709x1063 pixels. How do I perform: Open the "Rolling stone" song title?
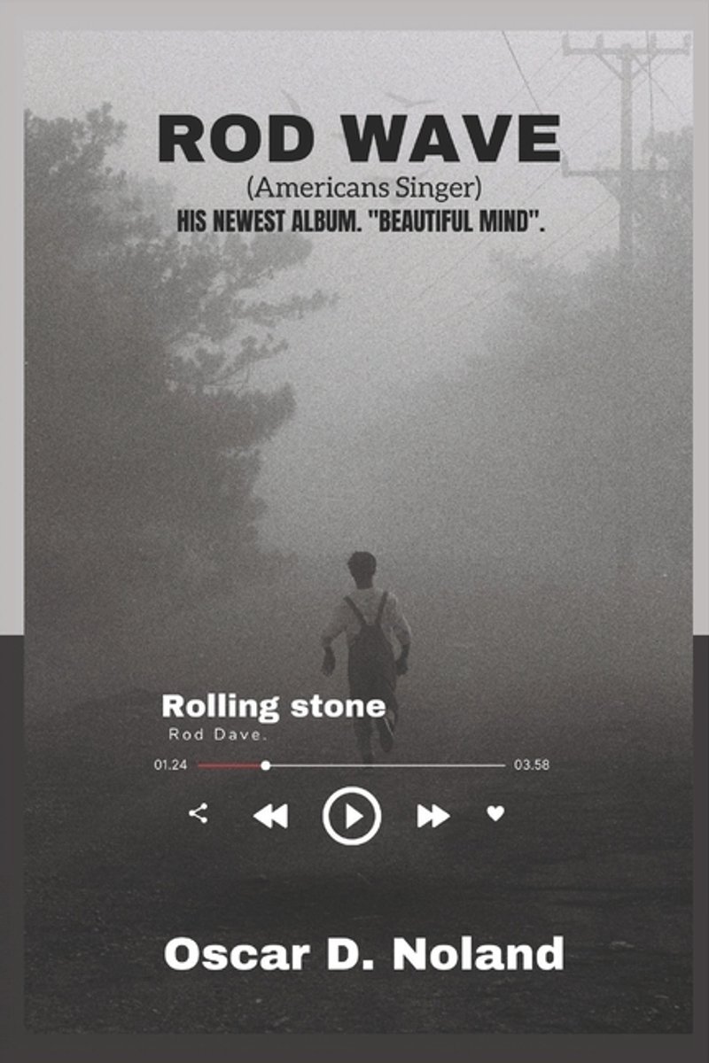pos(274,706)
